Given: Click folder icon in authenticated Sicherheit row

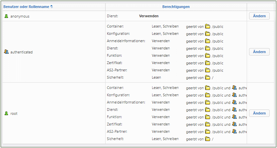Looking at the screenshot, I should (x=208, y=77).
